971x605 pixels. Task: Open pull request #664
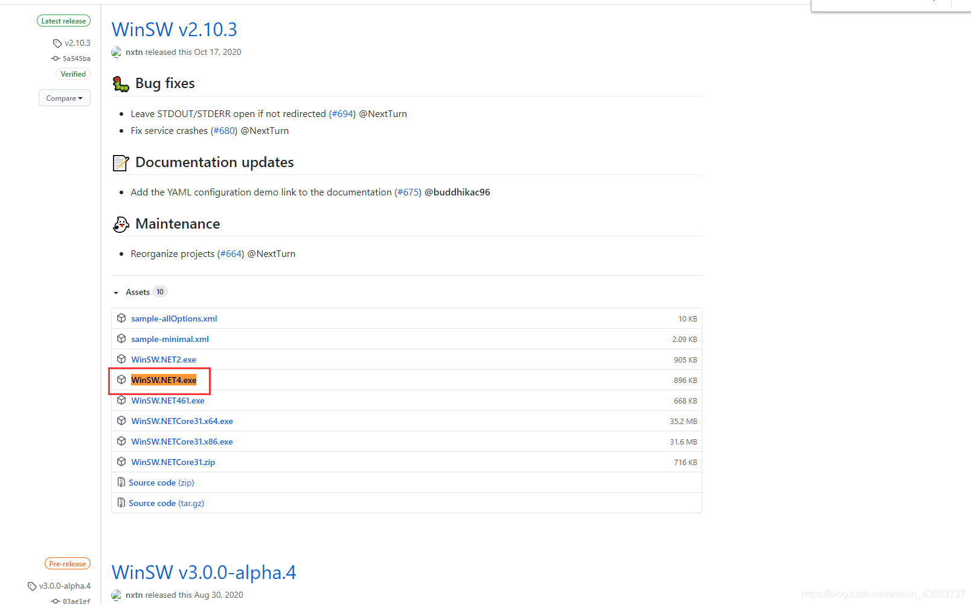(231, 254)
